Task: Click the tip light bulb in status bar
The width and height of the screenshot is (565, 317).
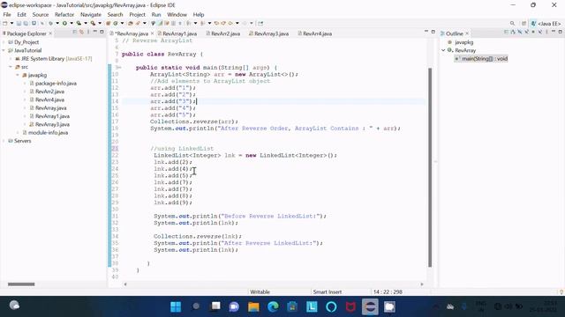Action: [561, 291]
